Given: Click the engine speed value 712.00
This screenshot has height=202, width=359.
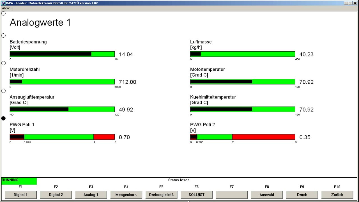Looking at the screenshot, I should [128, 82].
